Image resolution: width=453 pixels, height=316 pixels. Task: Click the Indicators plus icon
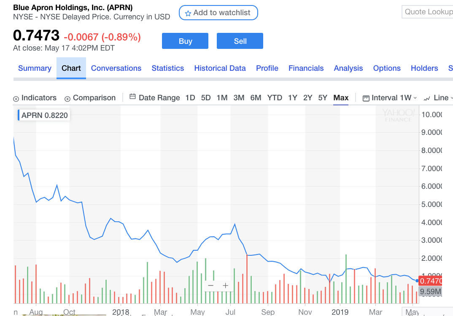16,99
